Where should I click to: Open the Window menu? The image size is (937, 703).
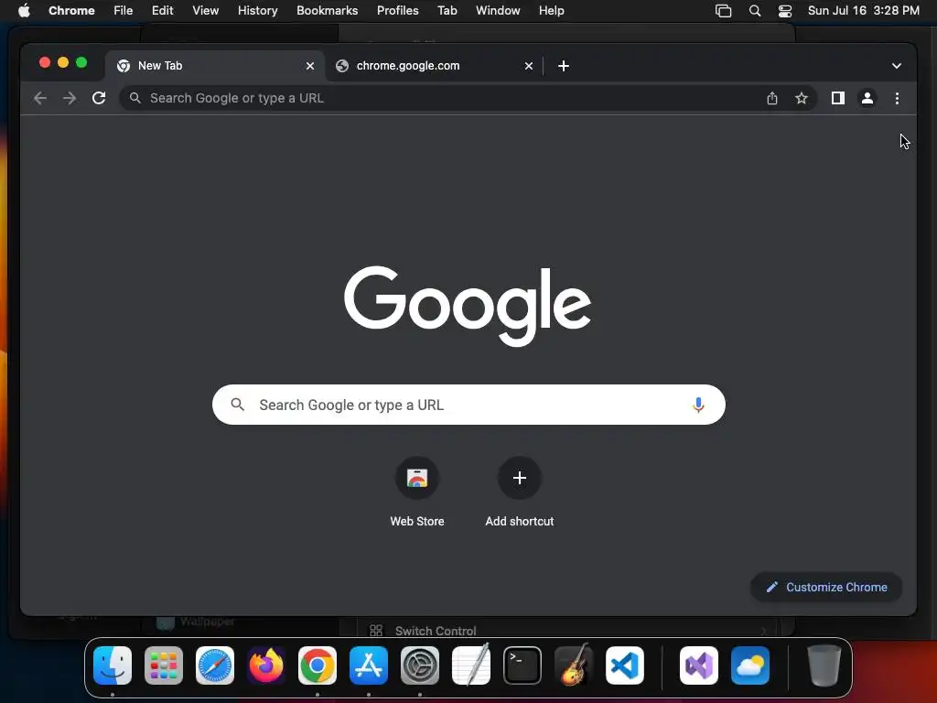pyautogui.click(x=498, y=11)
